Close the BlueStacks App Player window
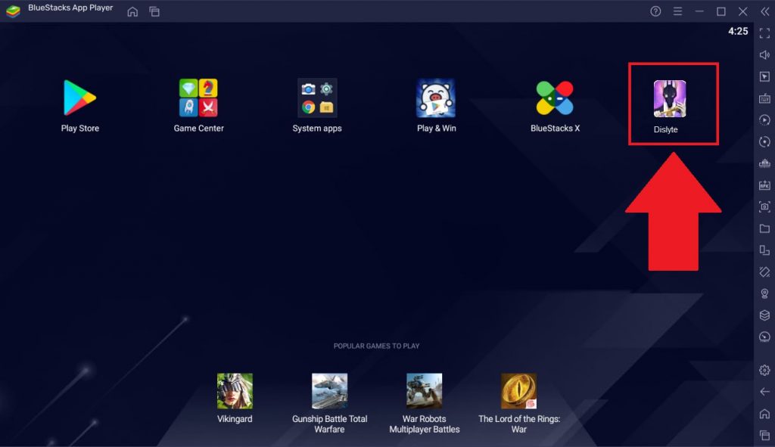775x447 pixels. click(x=743, y=11)
